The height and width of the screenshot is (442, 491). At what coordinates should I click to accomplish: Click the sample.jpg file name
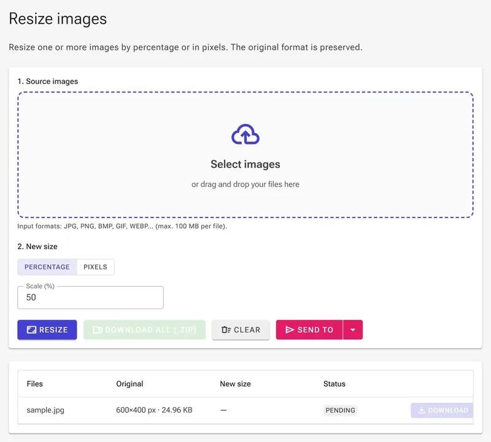coord(45,410)
